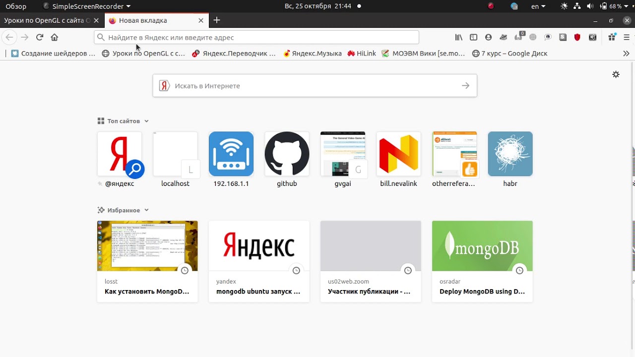Open osradar Deploy MongoDB card
The height and width of the screenshot is (357, 635).
[x=482, y=261]
